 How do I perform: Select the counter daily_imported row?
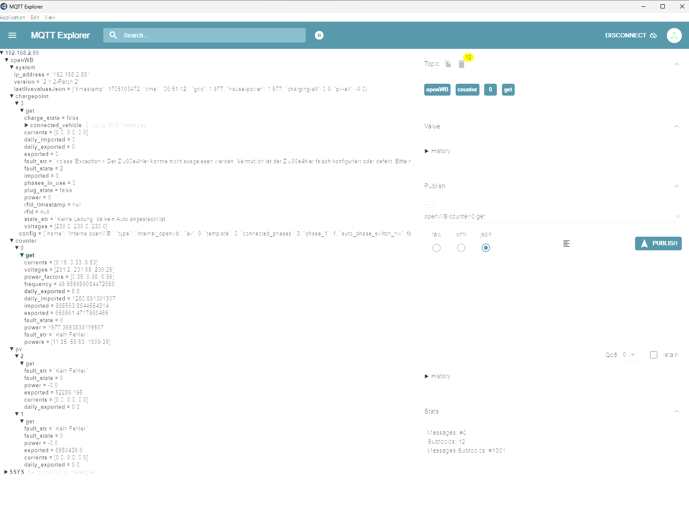pos(70,298)
